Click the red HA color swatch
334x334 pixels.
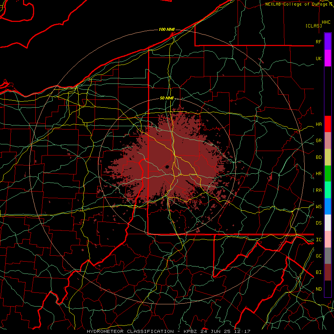[328, 124]
